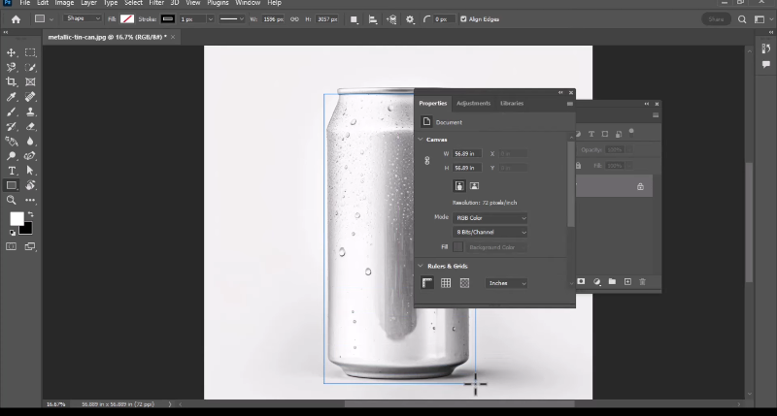Select the Zoom tool in toolbar
The width and height of the screenshot is (777, 416).
pos(12,200)
